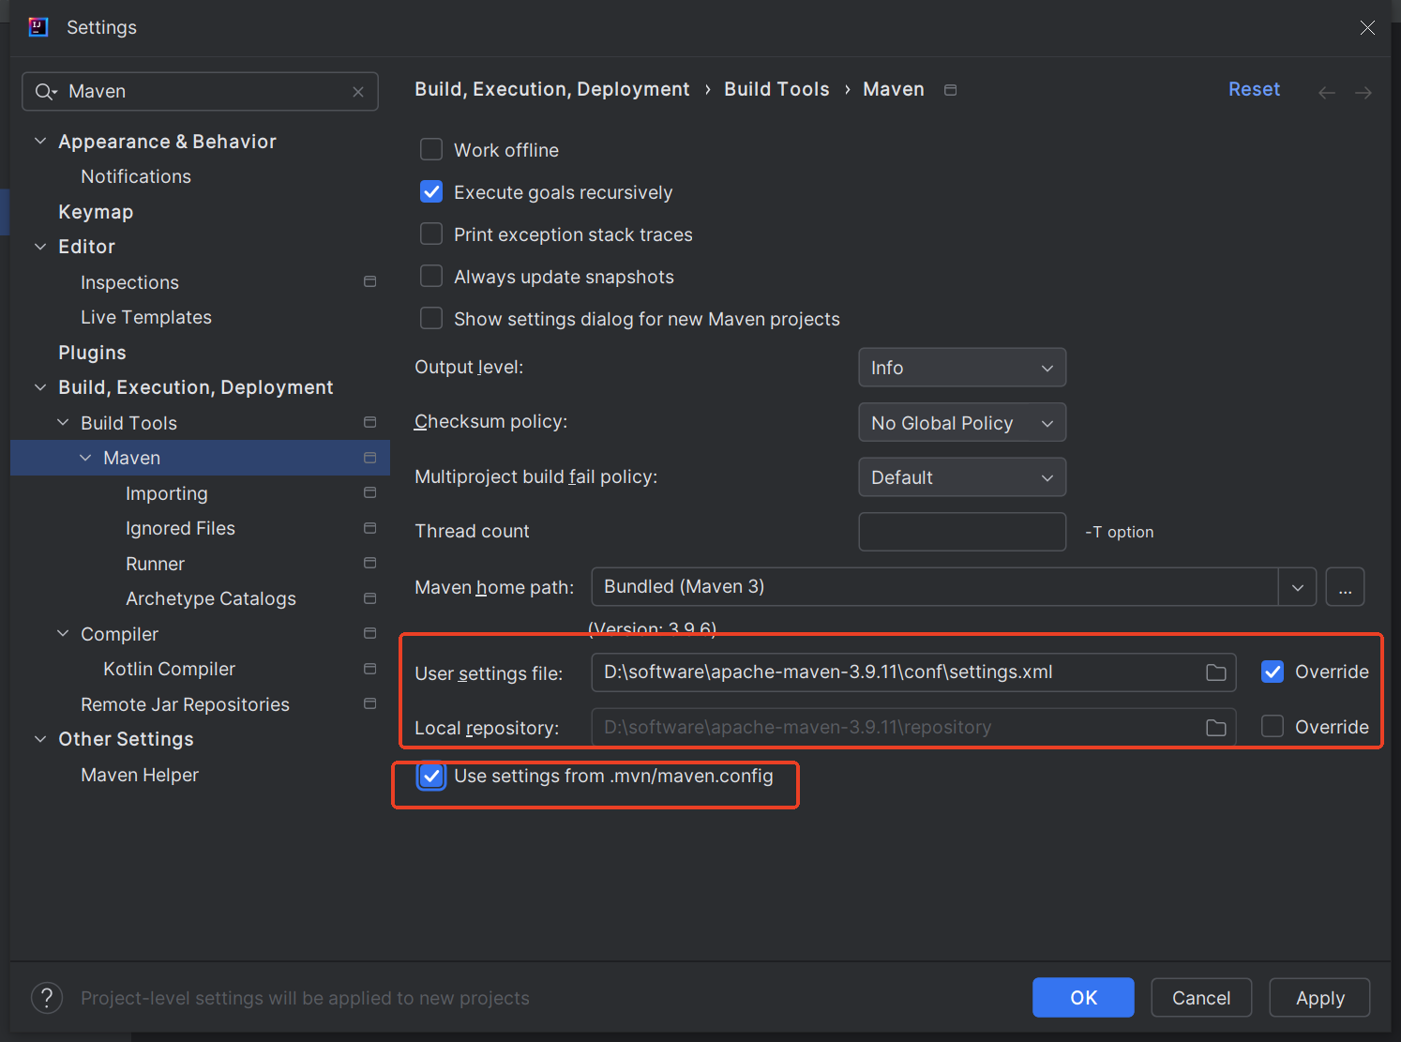Check Override for local repository
This screenshot has width=1401, height=1042.
click(1273, 727)
